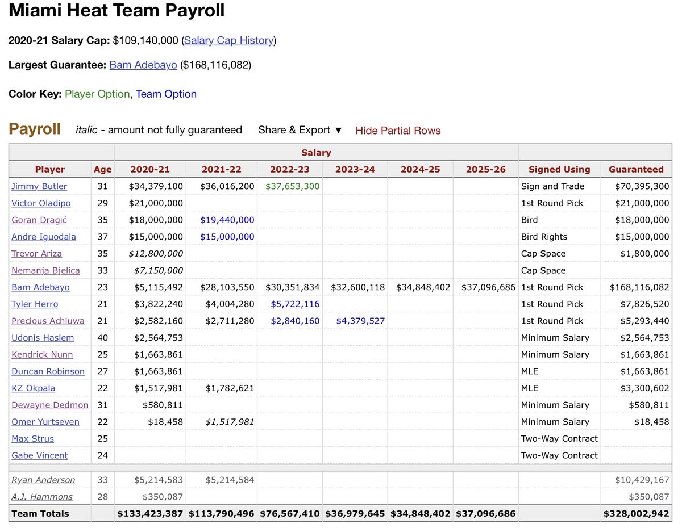Sort by the 2022-23 salary column
Screen dimensions: 682x528
290,169
